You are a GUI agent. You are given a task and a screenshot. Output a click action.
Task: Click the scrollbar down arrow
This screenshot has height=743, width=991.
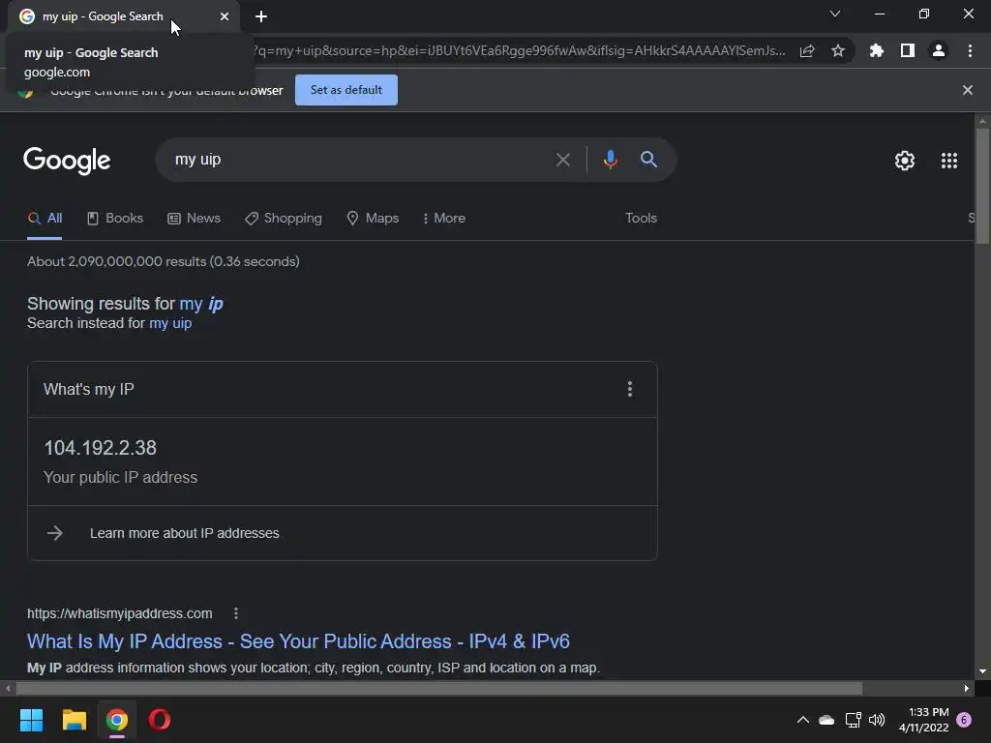[x=982, y=671]
